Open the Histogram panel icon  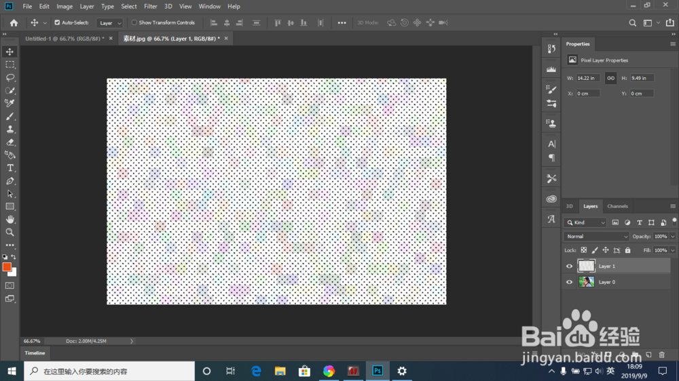(x=551, y=68)
